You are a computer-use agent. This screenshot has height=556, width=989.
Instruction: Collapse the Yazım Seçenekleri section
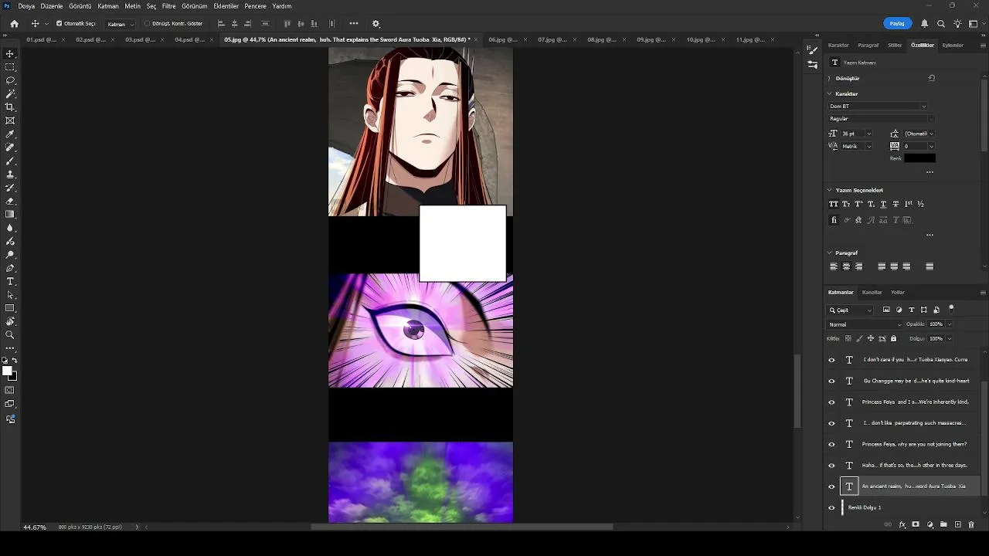[830, 190]
